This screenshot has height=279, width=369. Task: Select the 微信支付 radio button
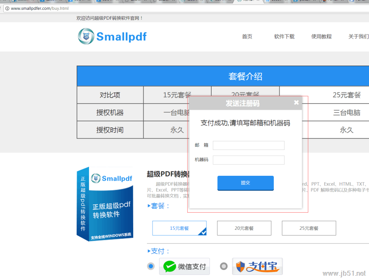(151, 266)
